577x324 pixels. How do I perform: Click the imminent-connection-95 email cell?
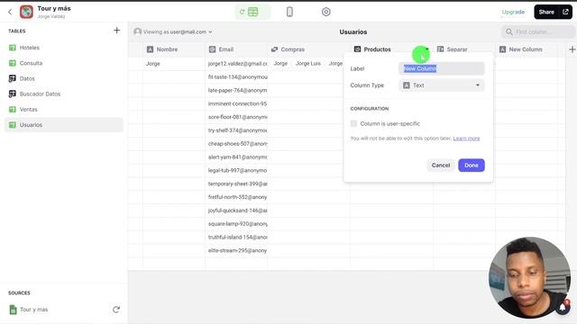tap(236, 103)
